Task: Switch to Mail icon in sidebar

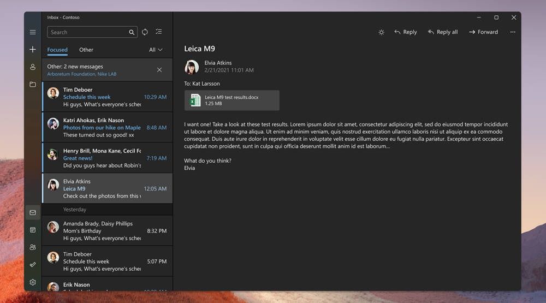Action: tap(33, 212)
